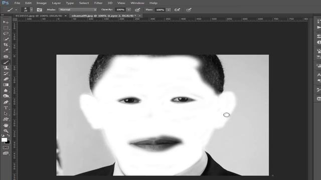Select the Dodge tool
The width and height of the screenshot is (321, 180).
click(x=6, y=96)
